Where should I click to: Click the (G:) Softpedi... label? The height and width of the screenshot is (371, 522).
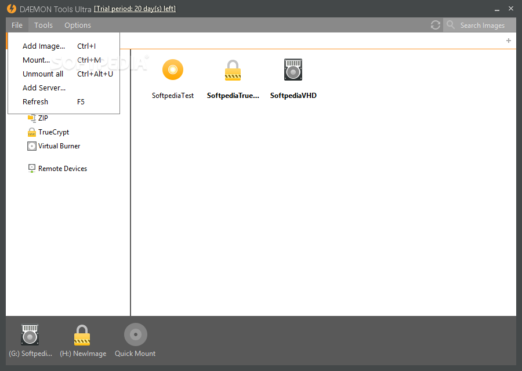(x=31, y=354)
